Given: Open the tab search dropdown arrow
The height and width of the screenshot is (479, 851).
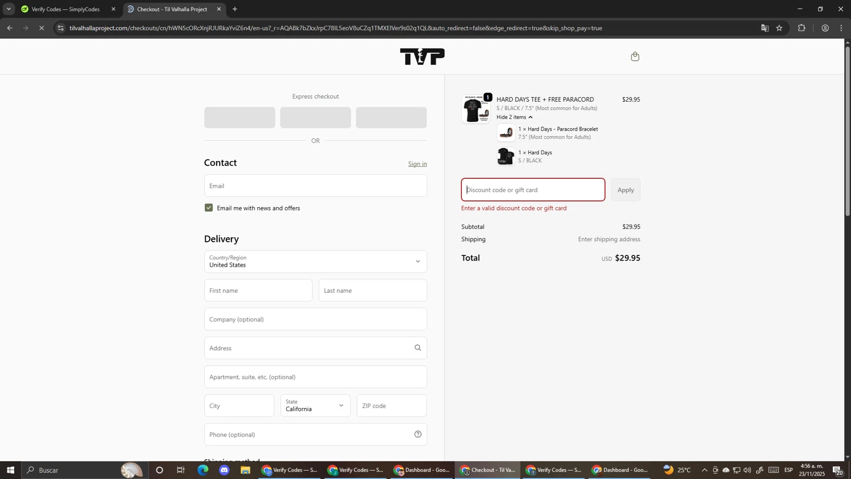Looking at the screenshot, I should pos(9,9).
